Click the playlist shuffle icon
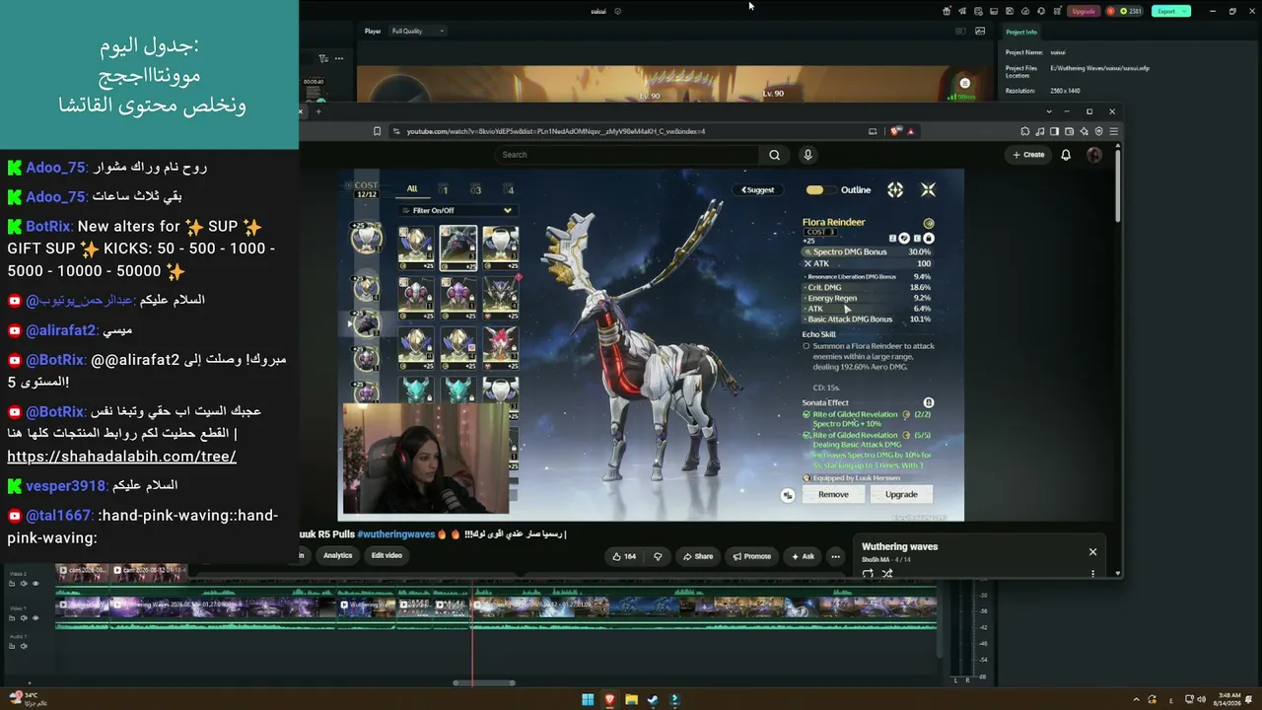Viewport: 1262px width, 710px height. tap(886, 573)
